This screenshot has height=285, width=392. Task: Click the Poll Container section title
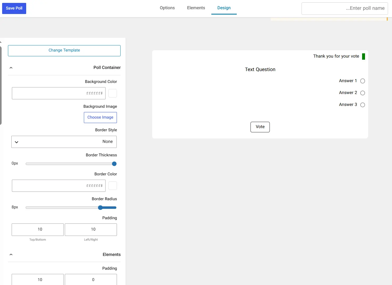107,68
